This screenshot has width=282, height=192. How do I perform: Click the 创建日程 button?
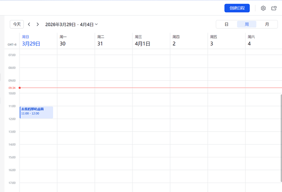point(237,8)
